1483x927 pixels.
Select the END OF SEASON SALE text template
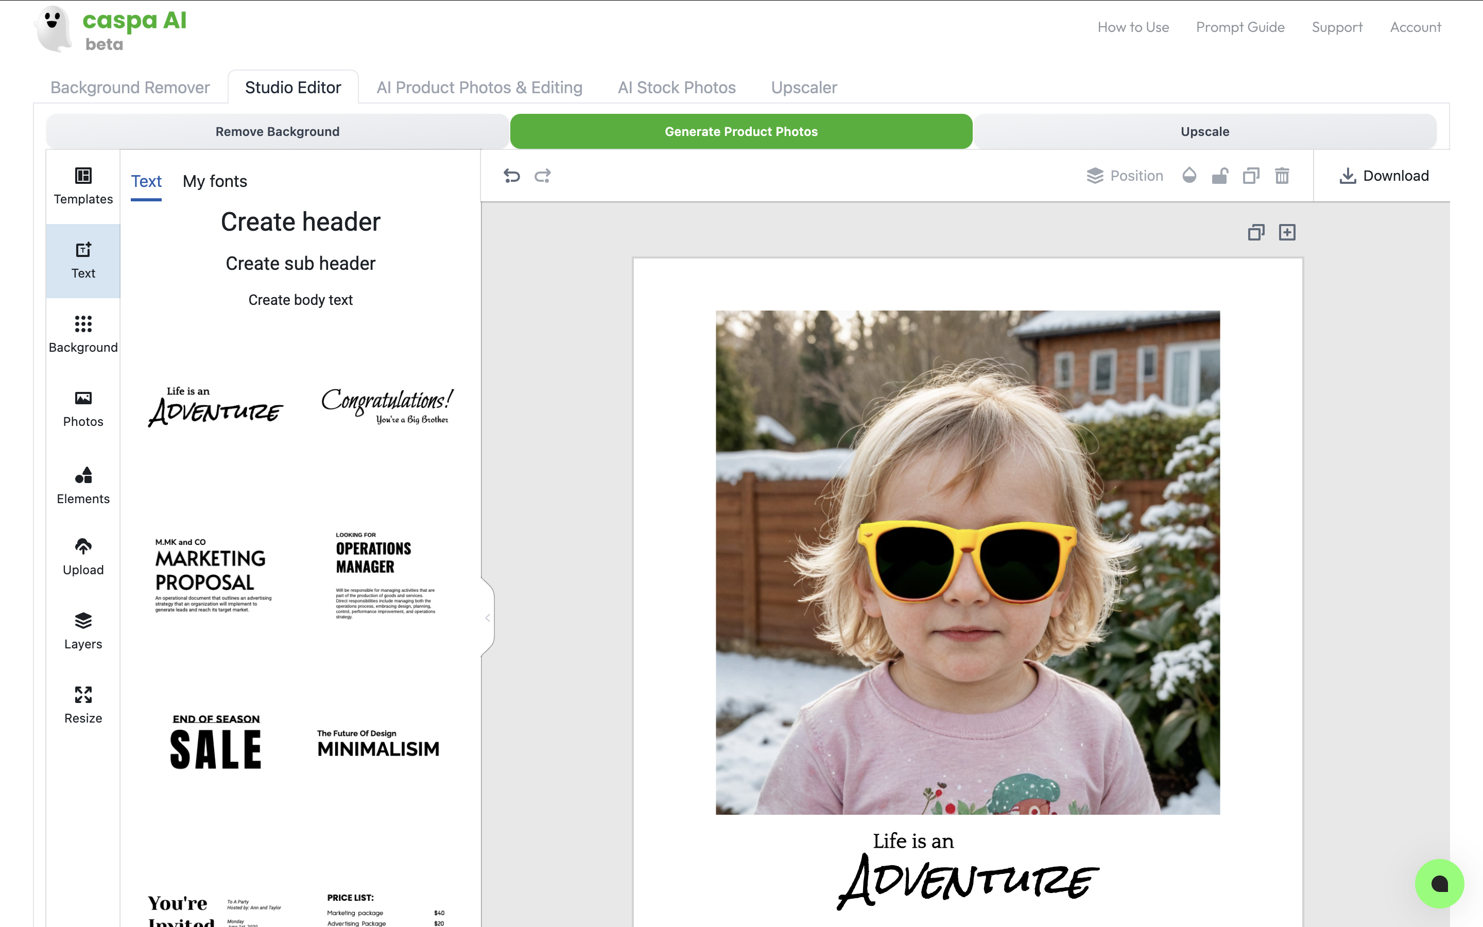point(216,741)
